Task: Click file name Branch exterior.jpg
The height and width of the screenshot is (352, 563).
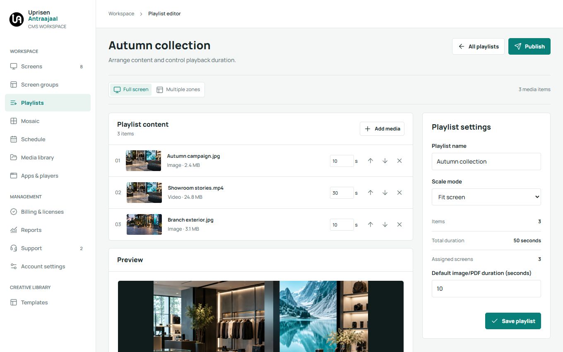Action: [190, 220]
